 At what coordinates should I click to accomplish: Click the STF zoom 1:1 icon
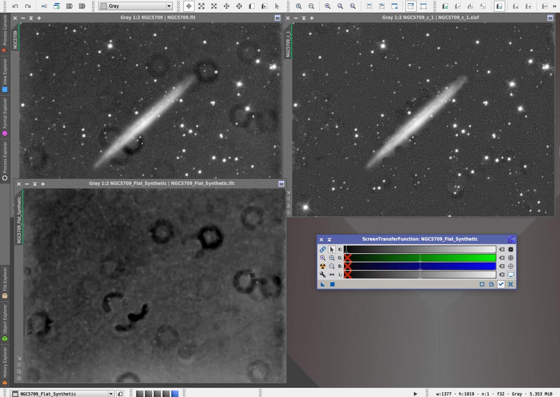click(x=322, y=258)
